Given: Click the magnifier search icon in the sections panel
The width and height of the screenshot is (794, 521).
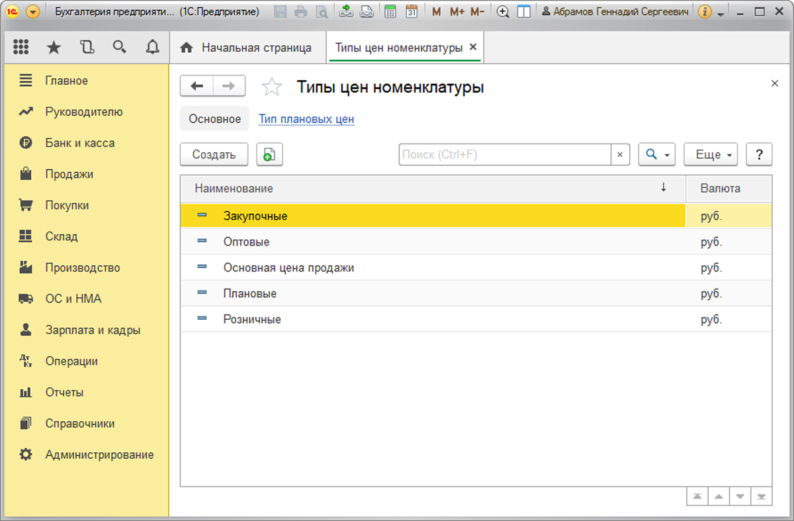Looking at the screenshot, I should point(119,47).
